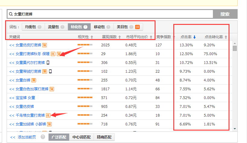
Task: Click 展现指数 value 1817
Action: (x=105, y=89)
